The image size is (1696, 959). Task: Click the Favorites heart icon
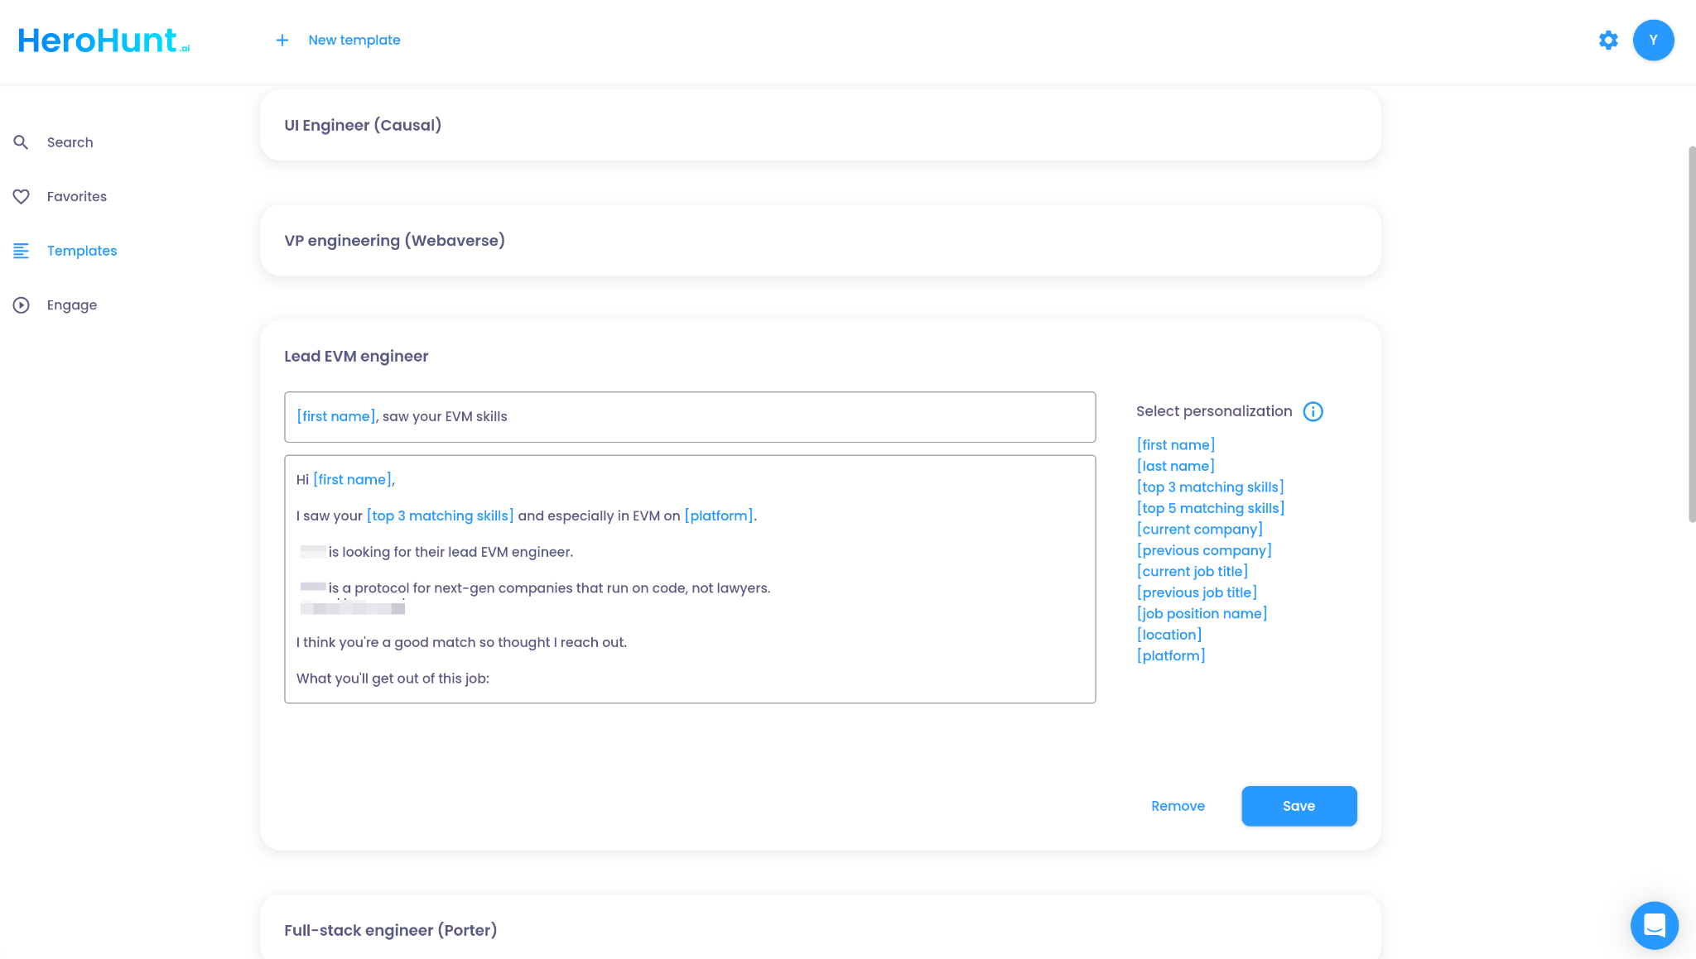(x=22, y=197)
